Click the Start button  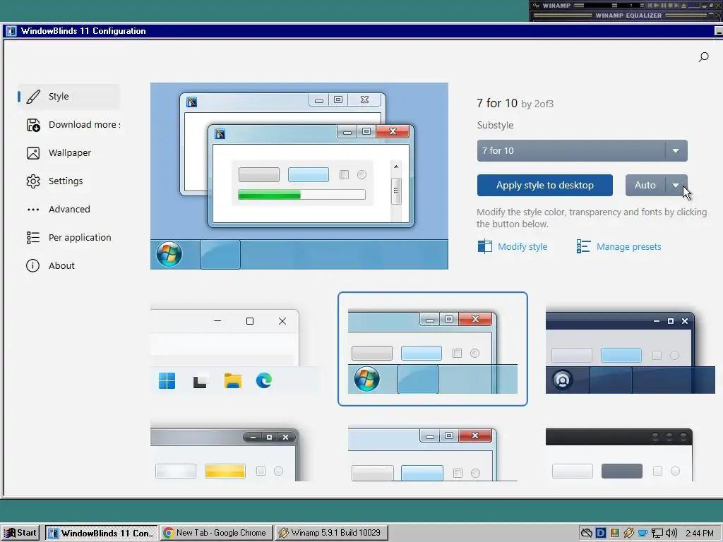click(x=20, y=534)
